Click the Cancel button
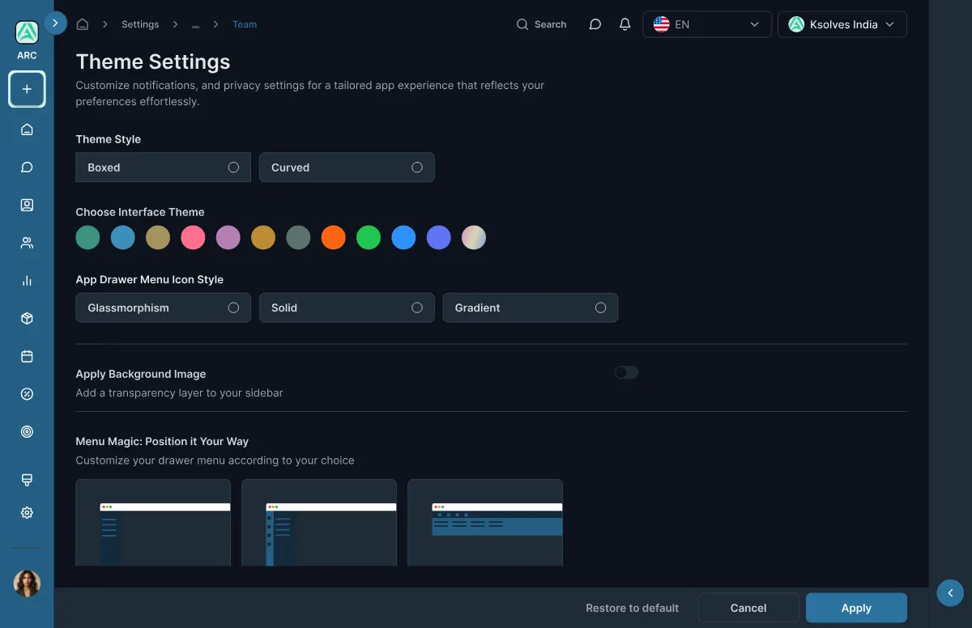The height and width of the screenshot is (628, 972). (748, 608)
